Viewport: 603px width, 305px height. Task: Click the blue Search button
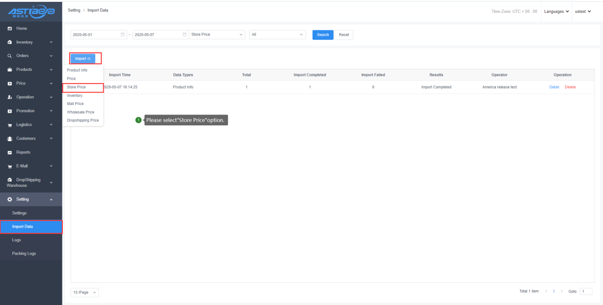click(x=323, y=35)
